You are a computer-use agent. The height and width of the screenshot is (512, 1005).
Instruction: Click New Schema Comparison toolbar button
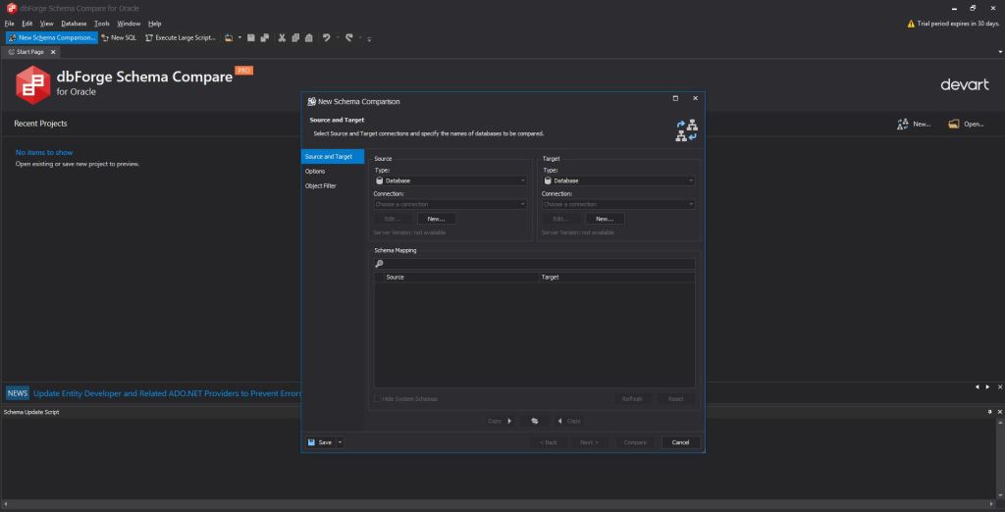[53, 37]
